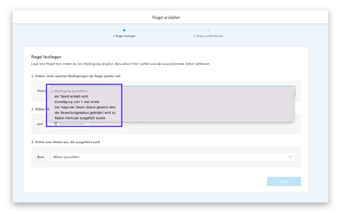
Task: Click the 'dann' label beside action dropdown
Action: 41,157
